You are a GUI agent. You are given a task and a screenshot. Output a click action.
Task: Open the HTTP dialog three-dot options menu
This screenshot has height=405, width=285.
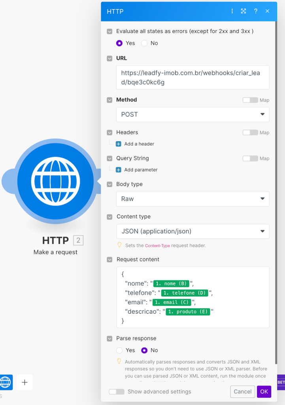tap(232, 11)
